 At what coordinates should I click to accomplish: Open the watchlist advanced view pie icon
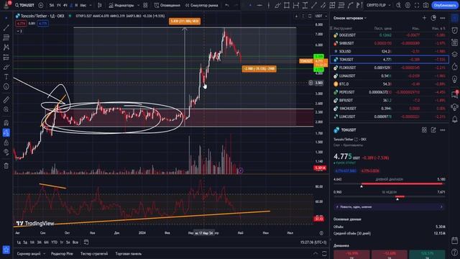coord(433,18)
